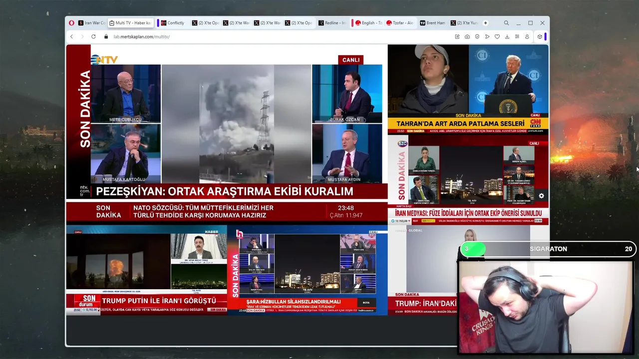Open the Easy Setup lines icon
Viewport: 639px width, 359px height.
point(517,36)
